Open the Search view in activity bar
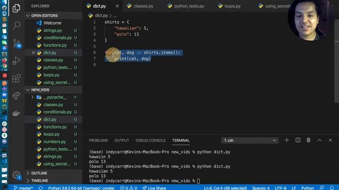Viewport: 339px width, 190px height. point(16,25)
